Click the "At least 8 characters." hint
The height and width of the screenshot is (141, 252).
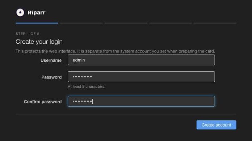point(87,87)
